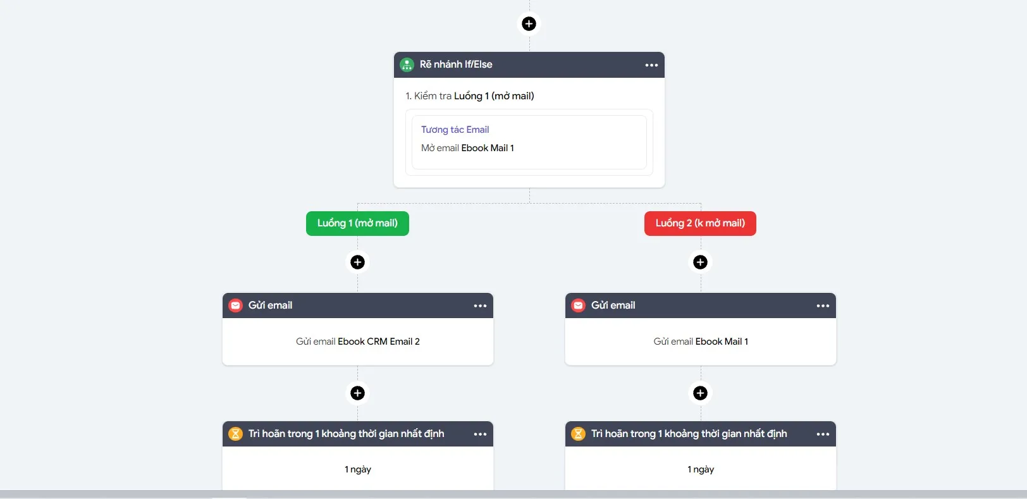Screen dimensions: 1027x499
Task: Open options menu of left Trì hoãn node
Action: [480, 434]
